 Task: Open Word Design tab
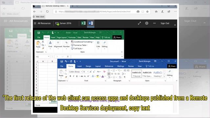click(88, 66)
